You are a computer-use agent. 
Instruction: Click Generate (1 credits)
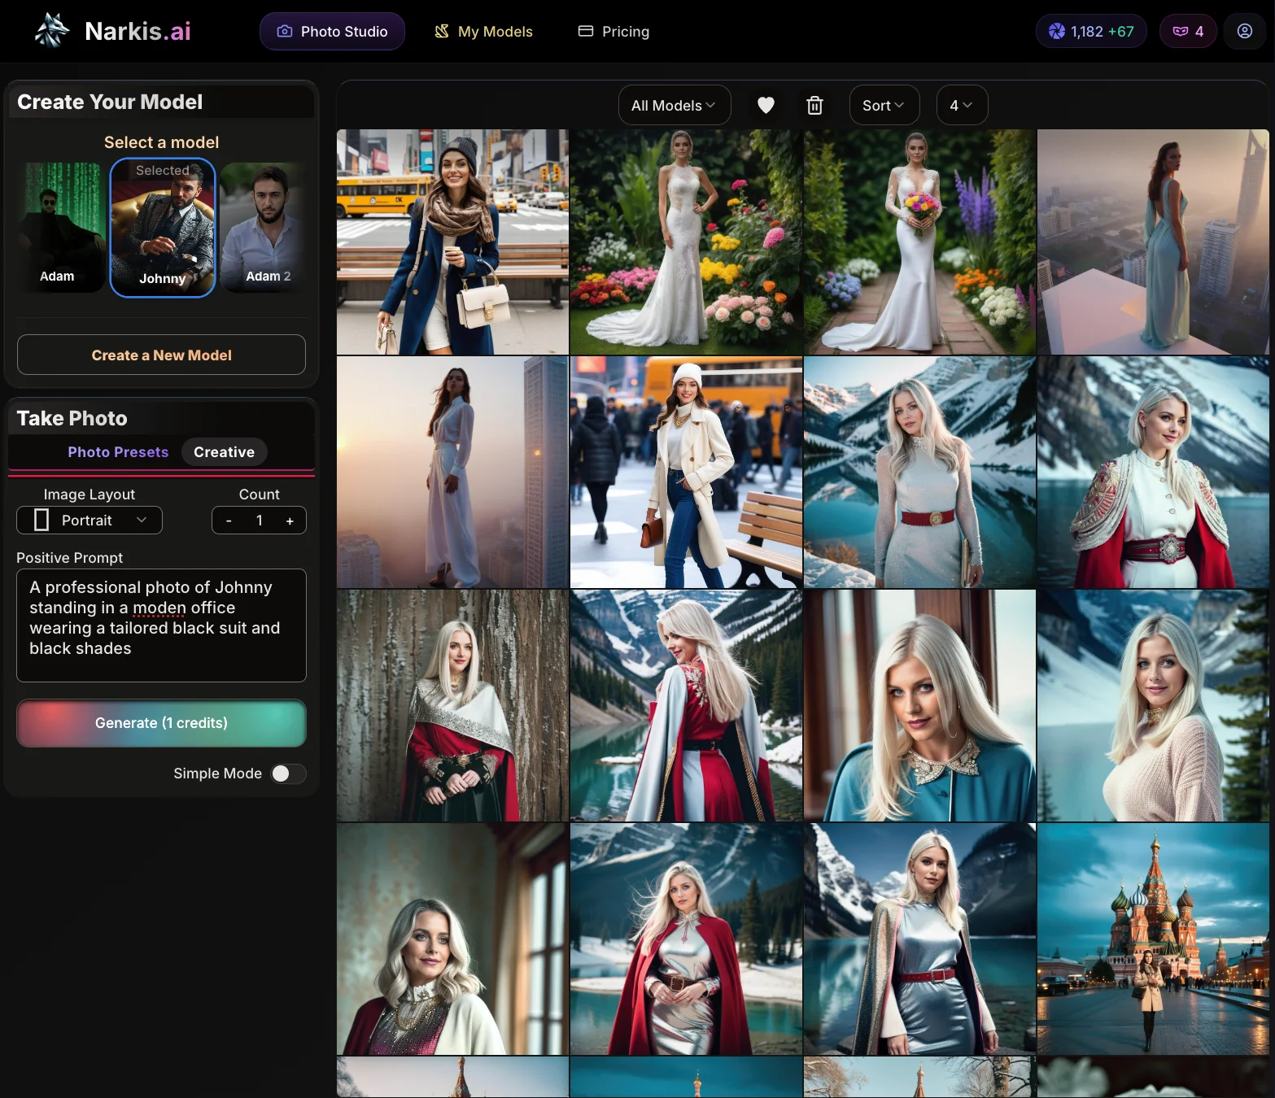click(161, 723)
